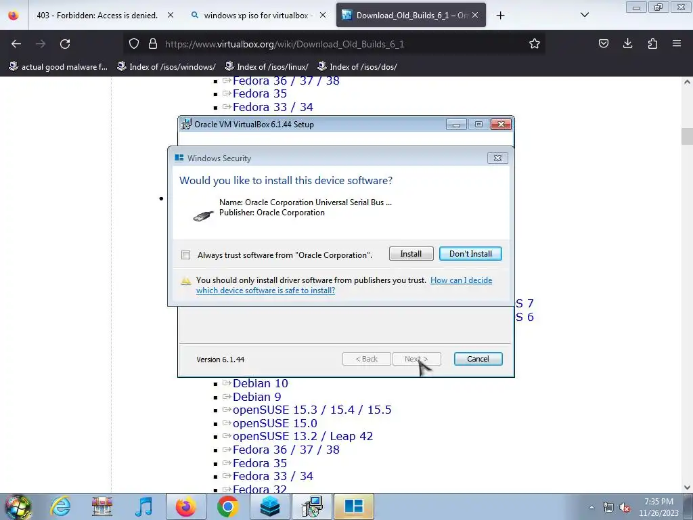This screenshot has width=693, height=520.
Task: Open the clock showing 7:35 PM
Action: [x=658, y=507]
